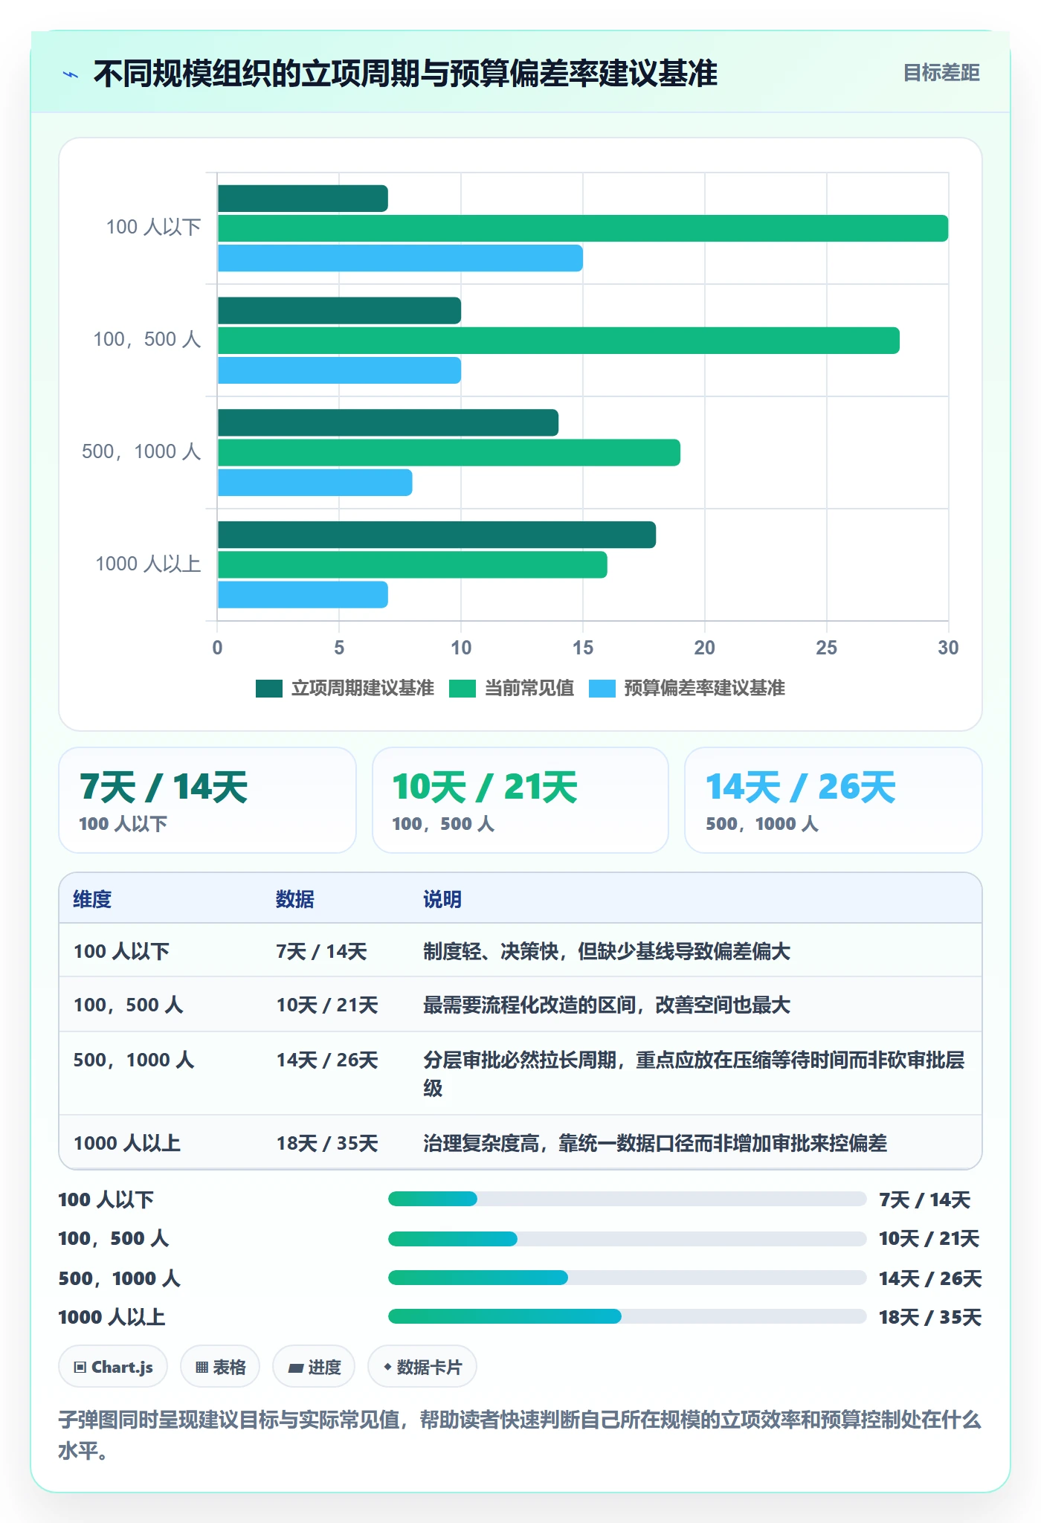Click the blue bar for 500，1000 人
Viewport: 1041px width, 1523px height.
coord(315,483)
